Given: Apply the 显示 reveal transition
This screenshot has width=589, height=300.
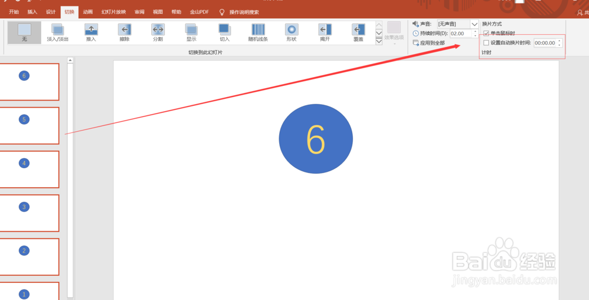Looking at the screenshot, I should 191,32.
